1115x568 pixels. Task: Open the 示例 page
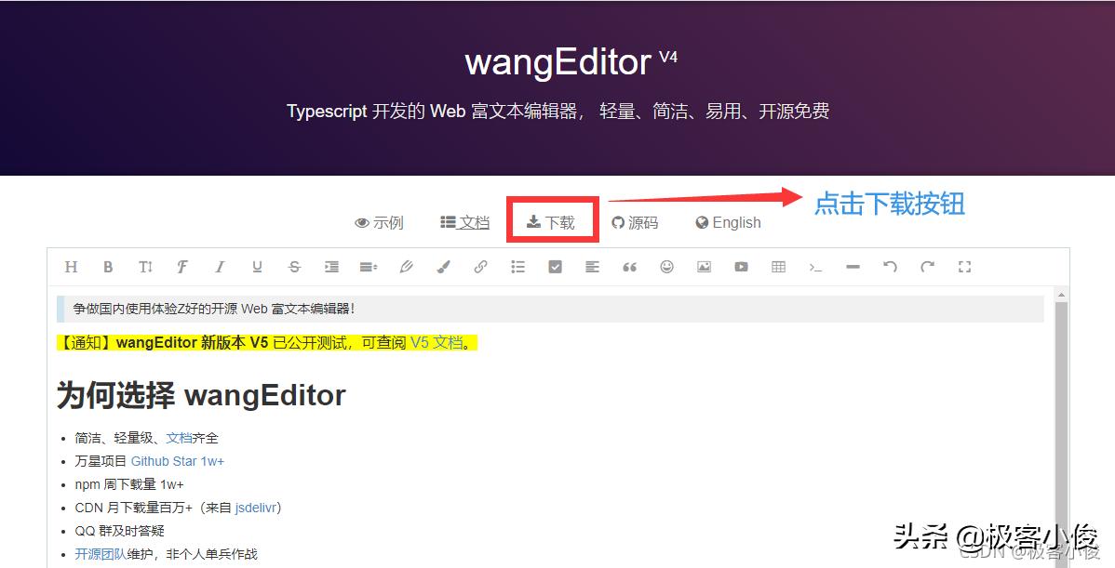[x=379, y=223]
